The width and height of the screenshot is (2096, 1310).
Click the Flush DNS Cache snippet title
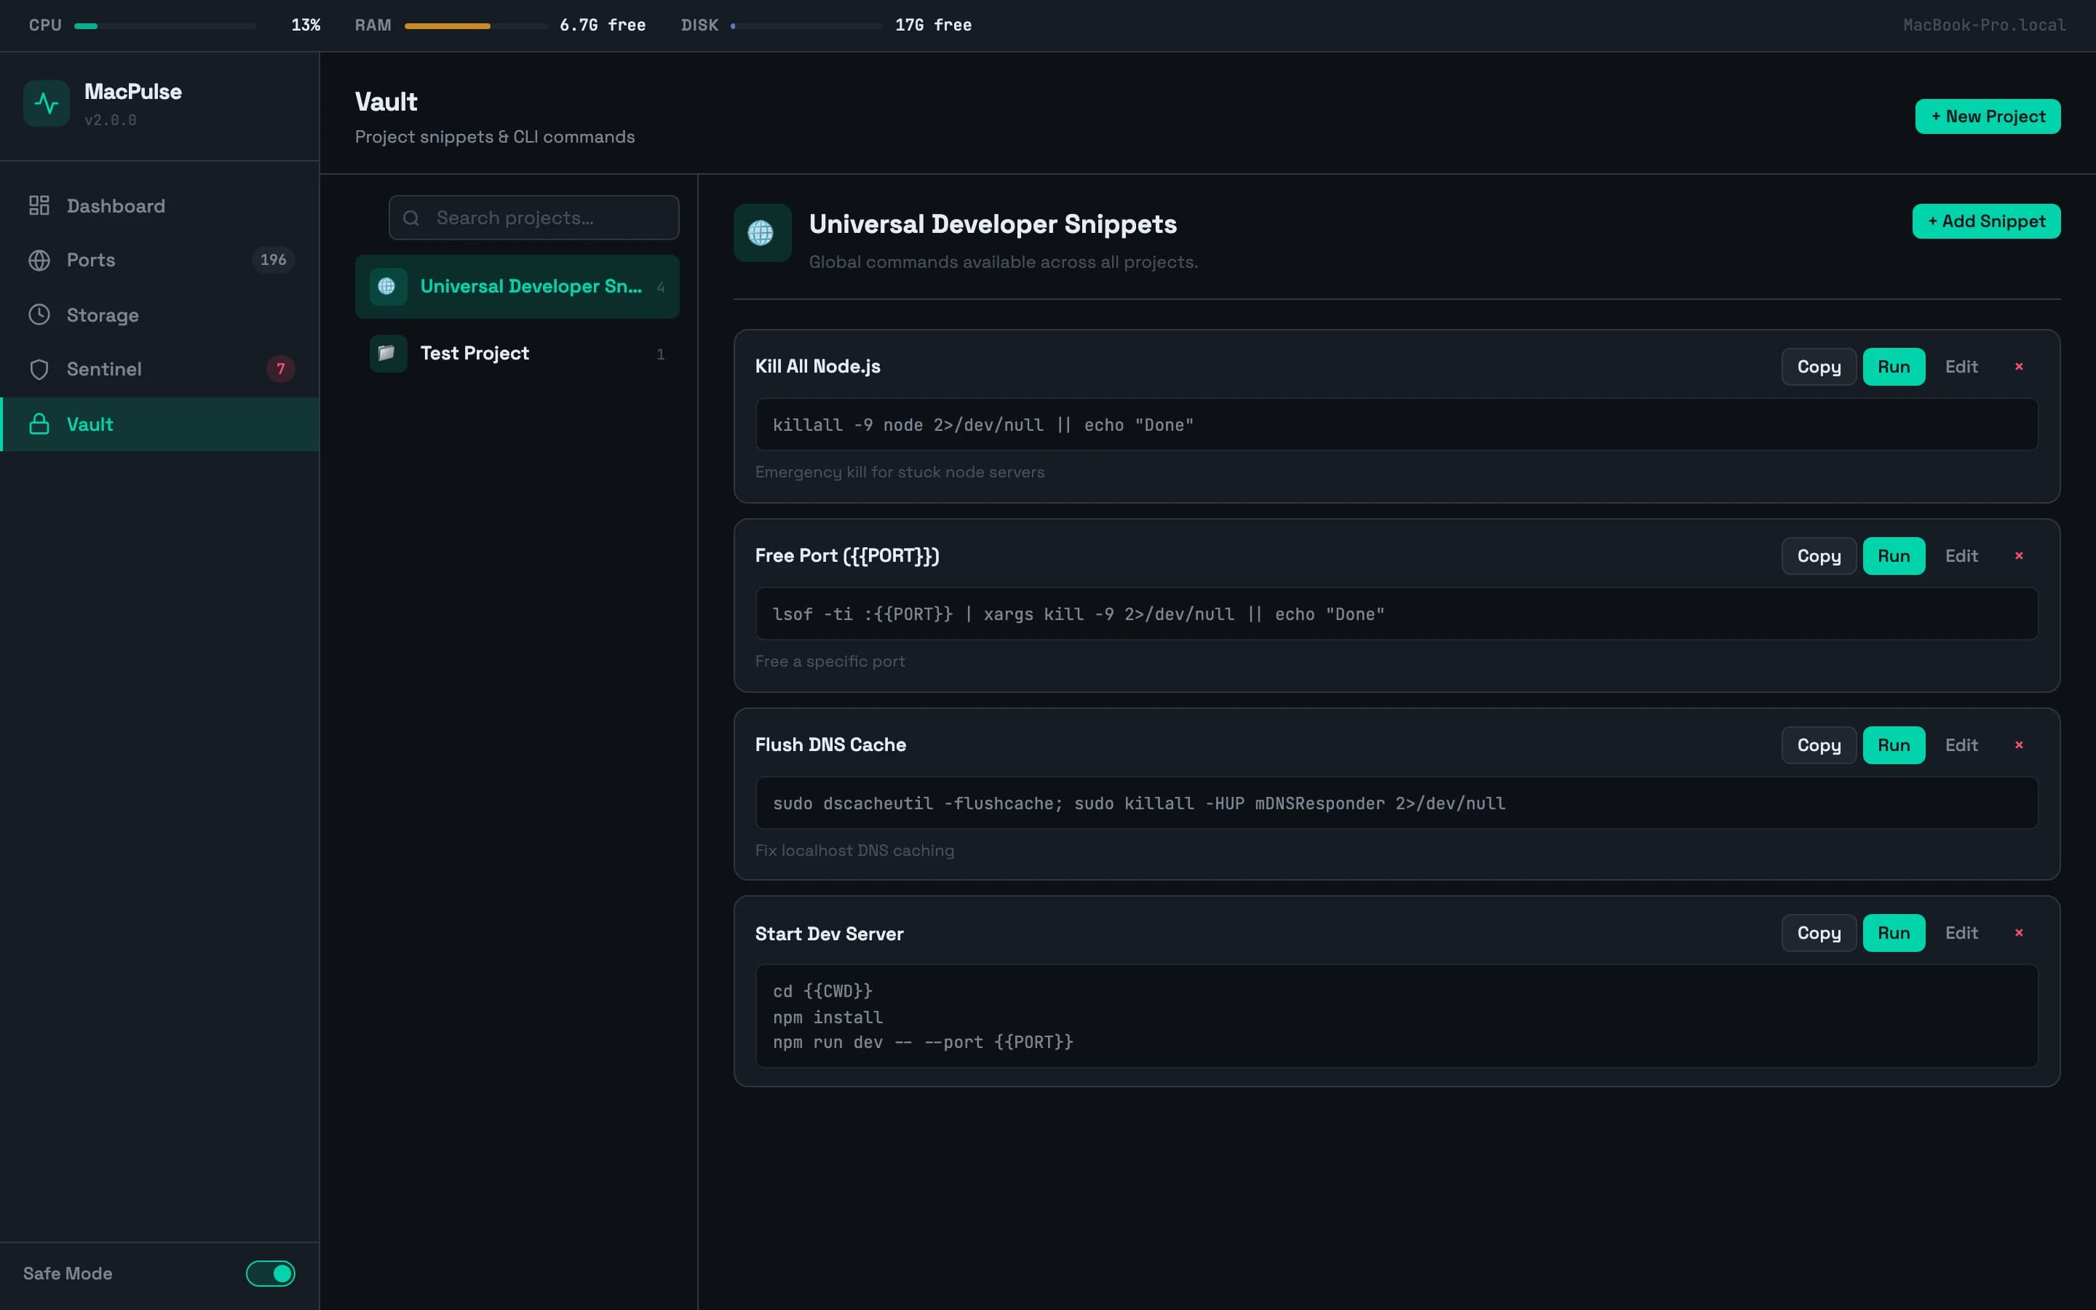point(830,745)
